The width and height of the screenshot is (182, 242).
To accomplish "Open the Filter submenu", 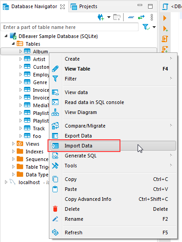I will tap(113, 79).
